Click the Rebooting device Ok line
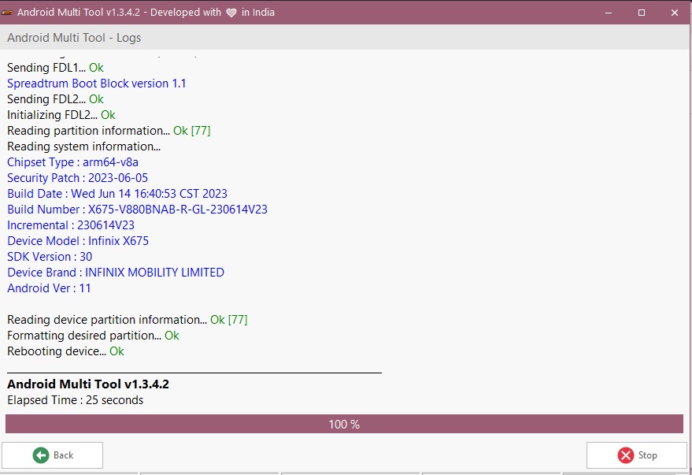The height and width of the screenshot is (475, 692). [65, 351]
